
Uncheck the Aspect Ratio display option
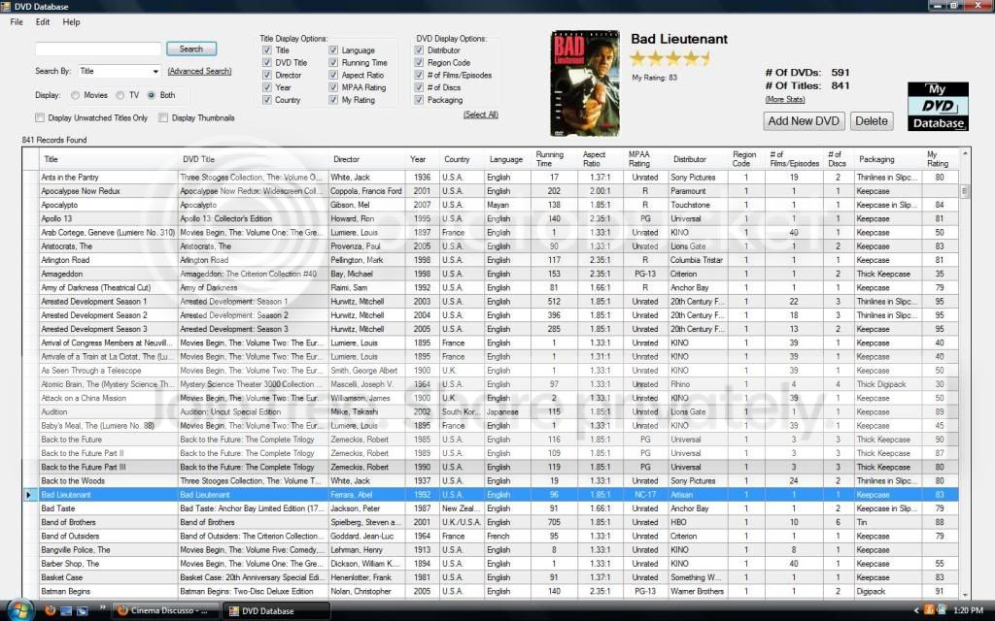tap(334, 75)
